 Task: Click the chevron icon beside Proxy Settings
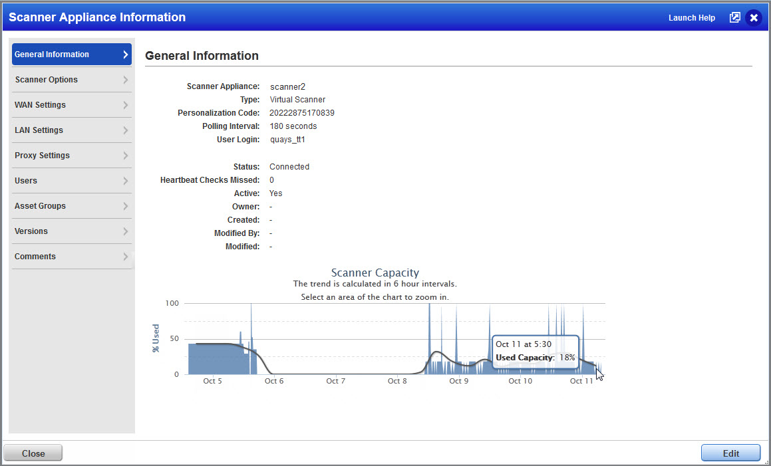tap(126, 155)
